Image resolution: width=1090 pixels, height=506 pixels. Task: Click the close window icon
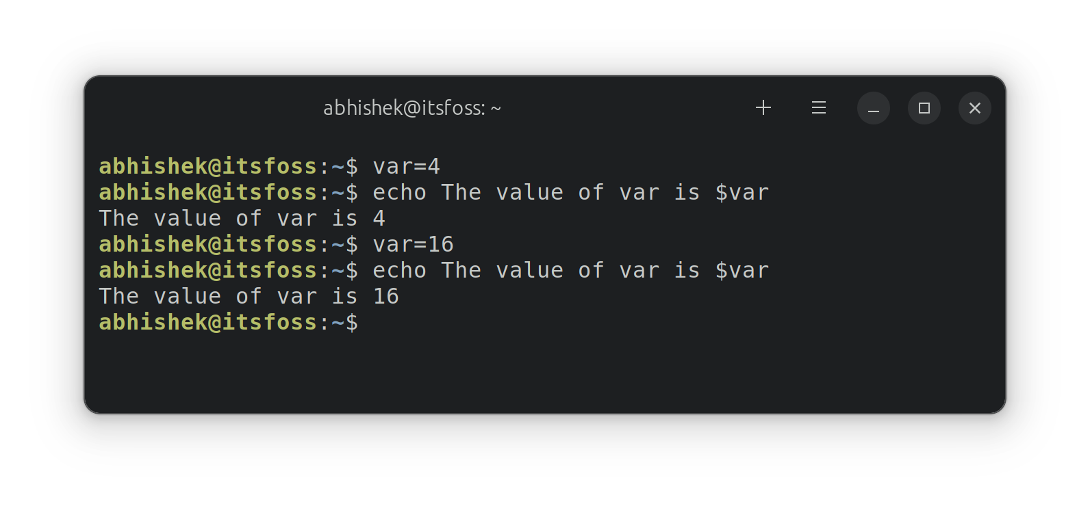(x=974, y=107)
